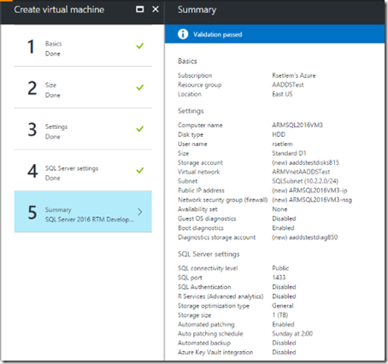The image size is (388, 364).
Task: Select R Services Disabled value
Action: pos(284,296)
